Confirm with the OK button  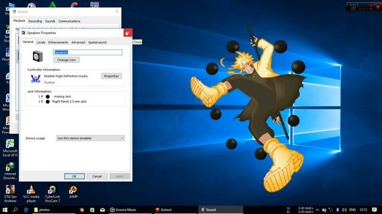point(74,177)
